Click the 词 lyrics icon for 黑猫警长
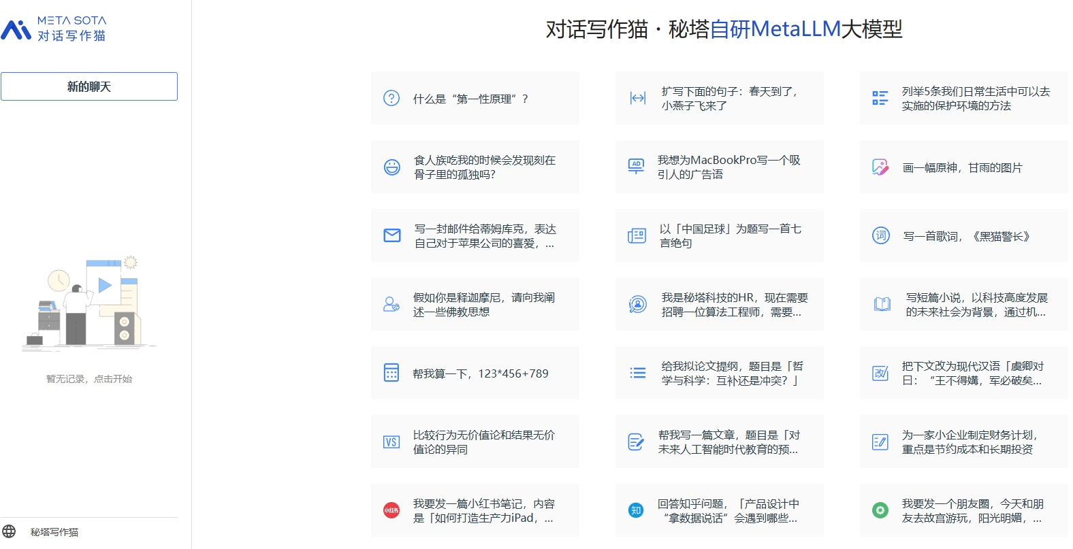This screenshot has width=1073, height=549. [881, 235]
